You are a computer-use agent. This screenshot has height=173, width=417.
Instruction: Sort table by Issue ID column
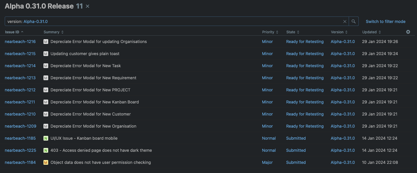[14, 32]
